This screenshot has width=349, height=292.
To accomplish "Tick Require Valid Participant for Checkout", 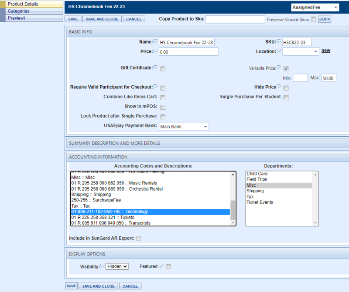I will click(163, 88).
